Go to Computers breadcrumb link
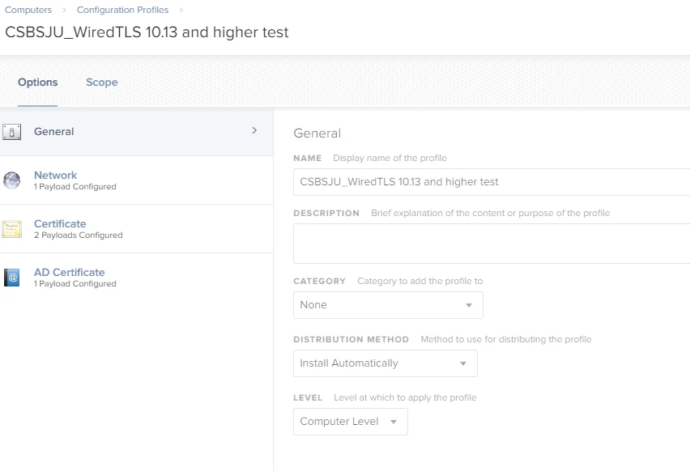This screenshot has height=471, width=690. (28, 10)
